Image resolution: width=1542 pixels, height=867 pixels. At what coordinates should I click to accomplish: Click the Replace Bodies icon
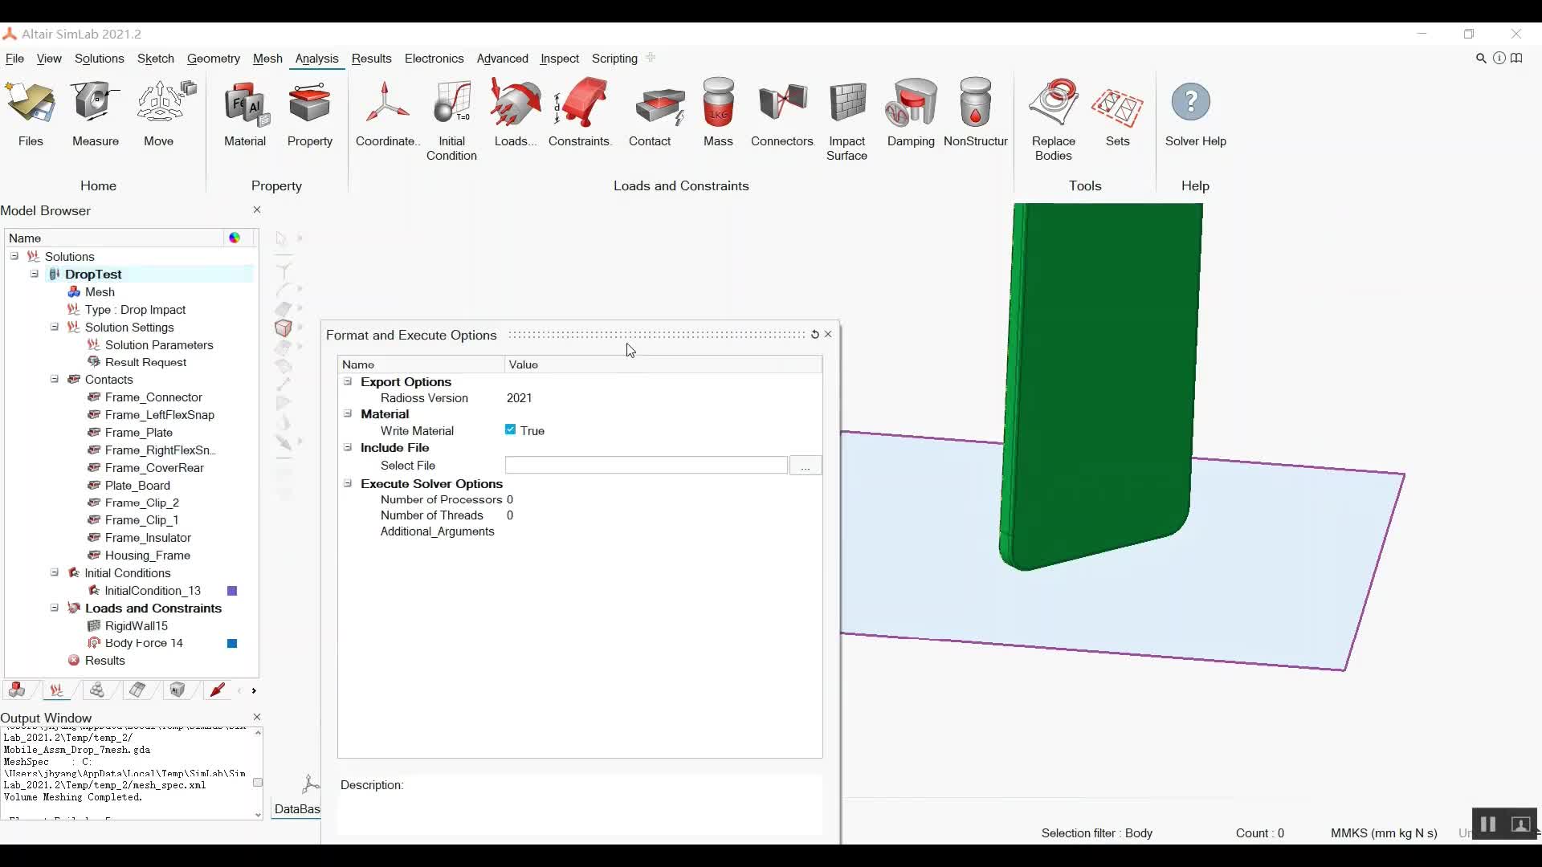[1053, 119]
